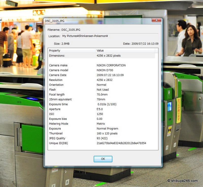Click the Value column header

pos(125,50)
